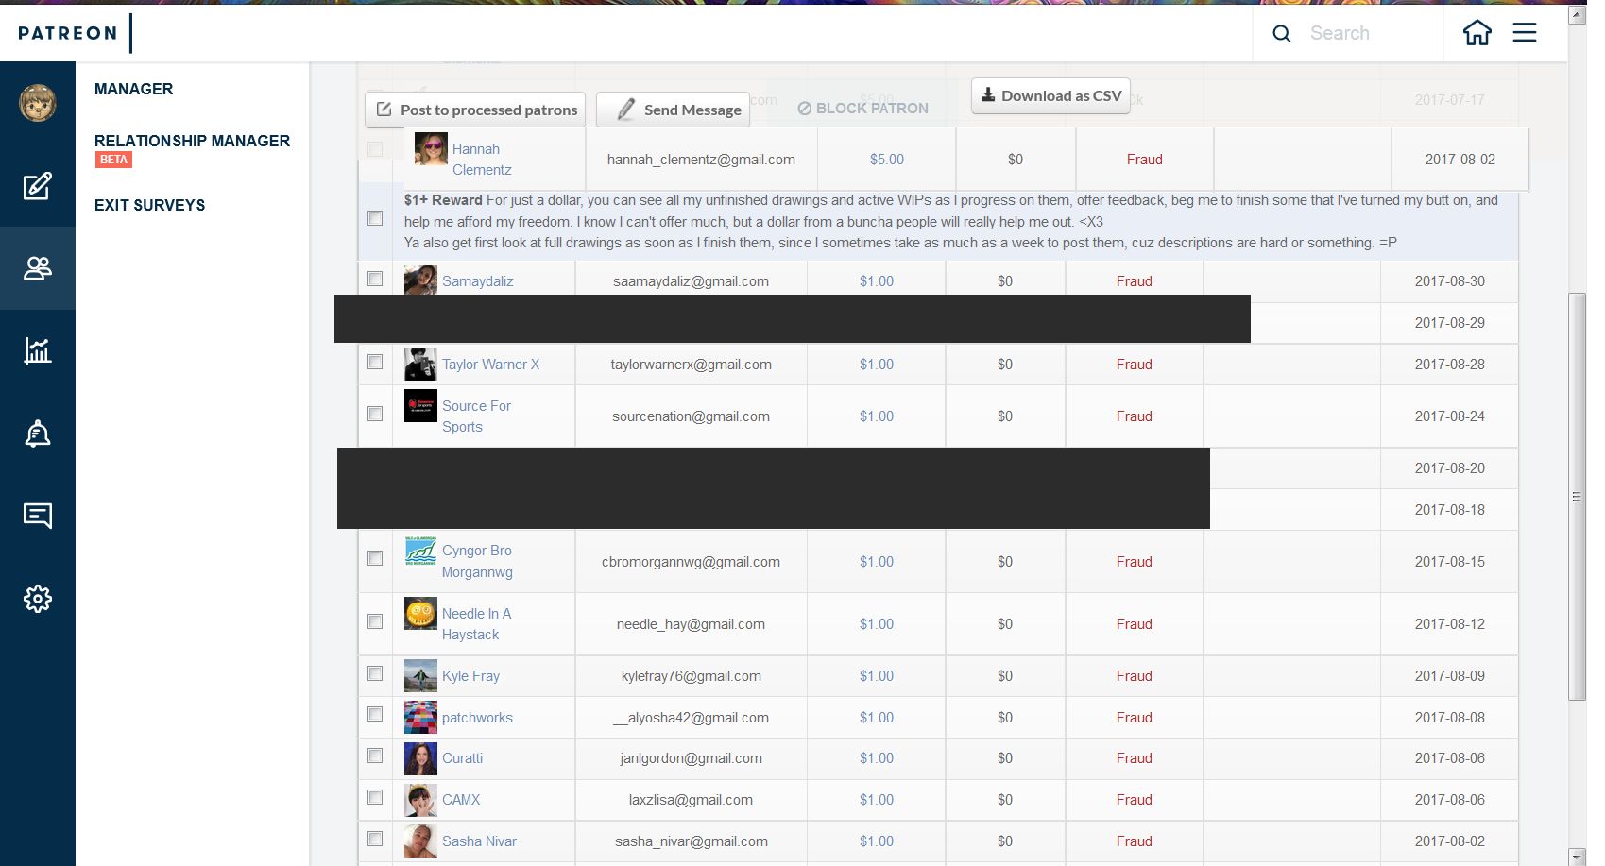Select email hannah_clementz@gmail.com
Viewport: 1605px width, 866px height.
[x=701, y=160]
